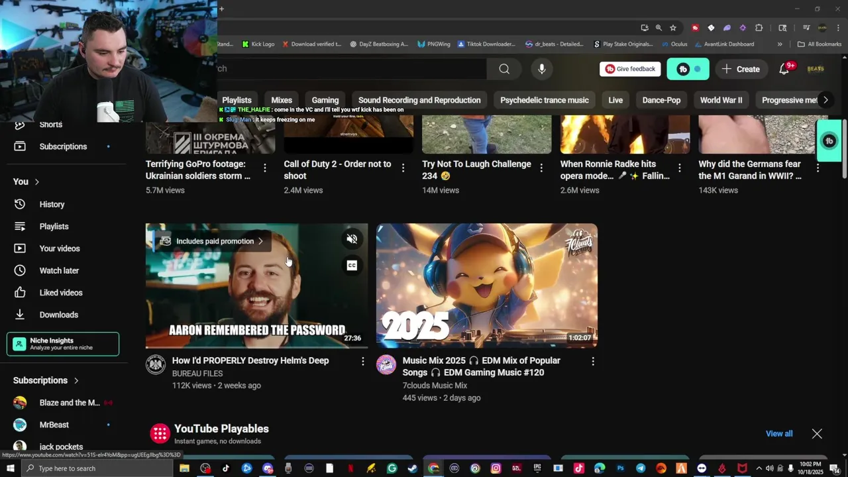Open the Oculus bookmark
The image size is (848, 477).
click(674, 44)
